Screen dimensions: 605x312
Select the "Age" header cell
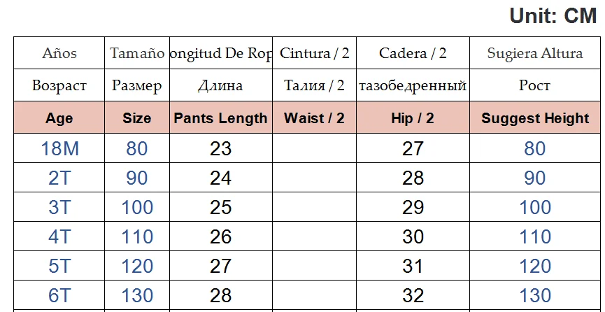59,118
